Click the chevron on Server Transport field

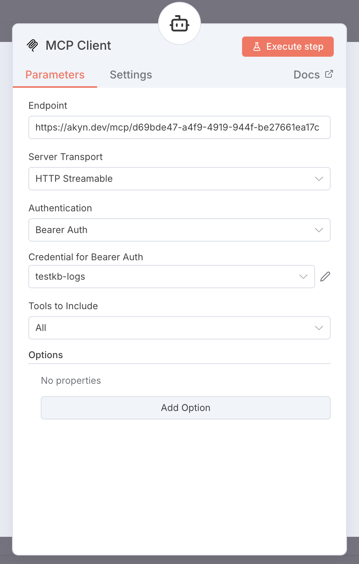point(319,179)
